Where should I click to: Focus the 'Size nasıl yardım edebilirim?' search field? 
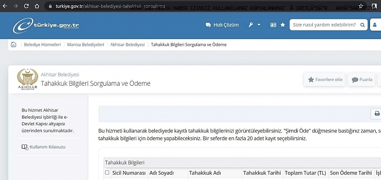pyautogui.click(x=324, y=25)
